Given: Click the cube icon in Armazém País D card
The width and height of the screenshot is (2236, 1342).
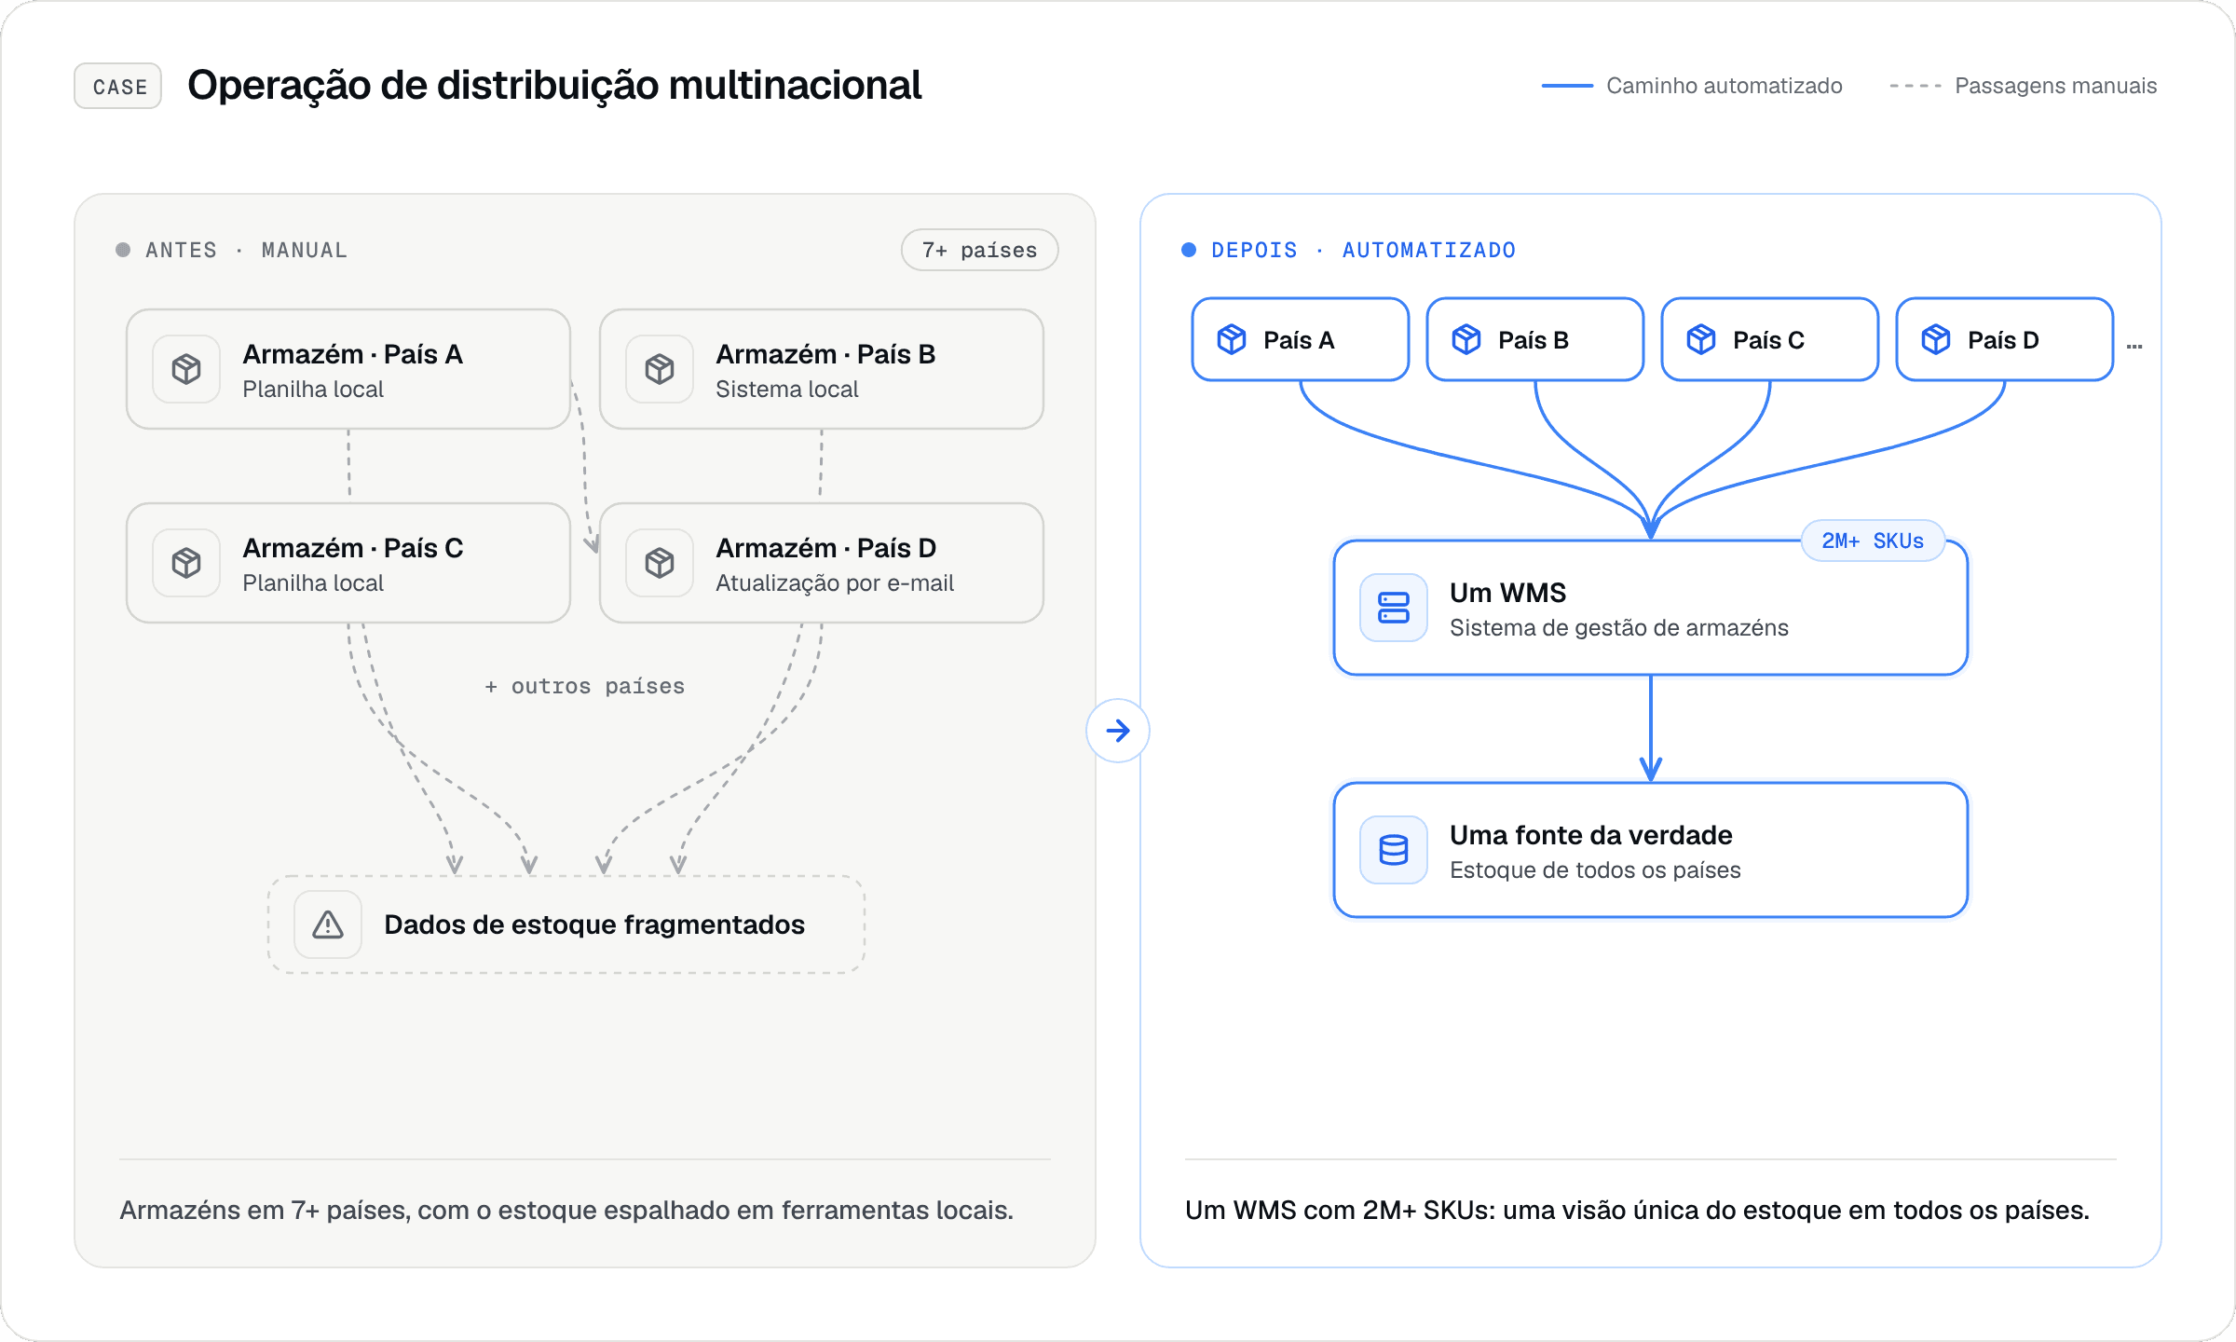Looking at the screenshot, I should 660,563.
